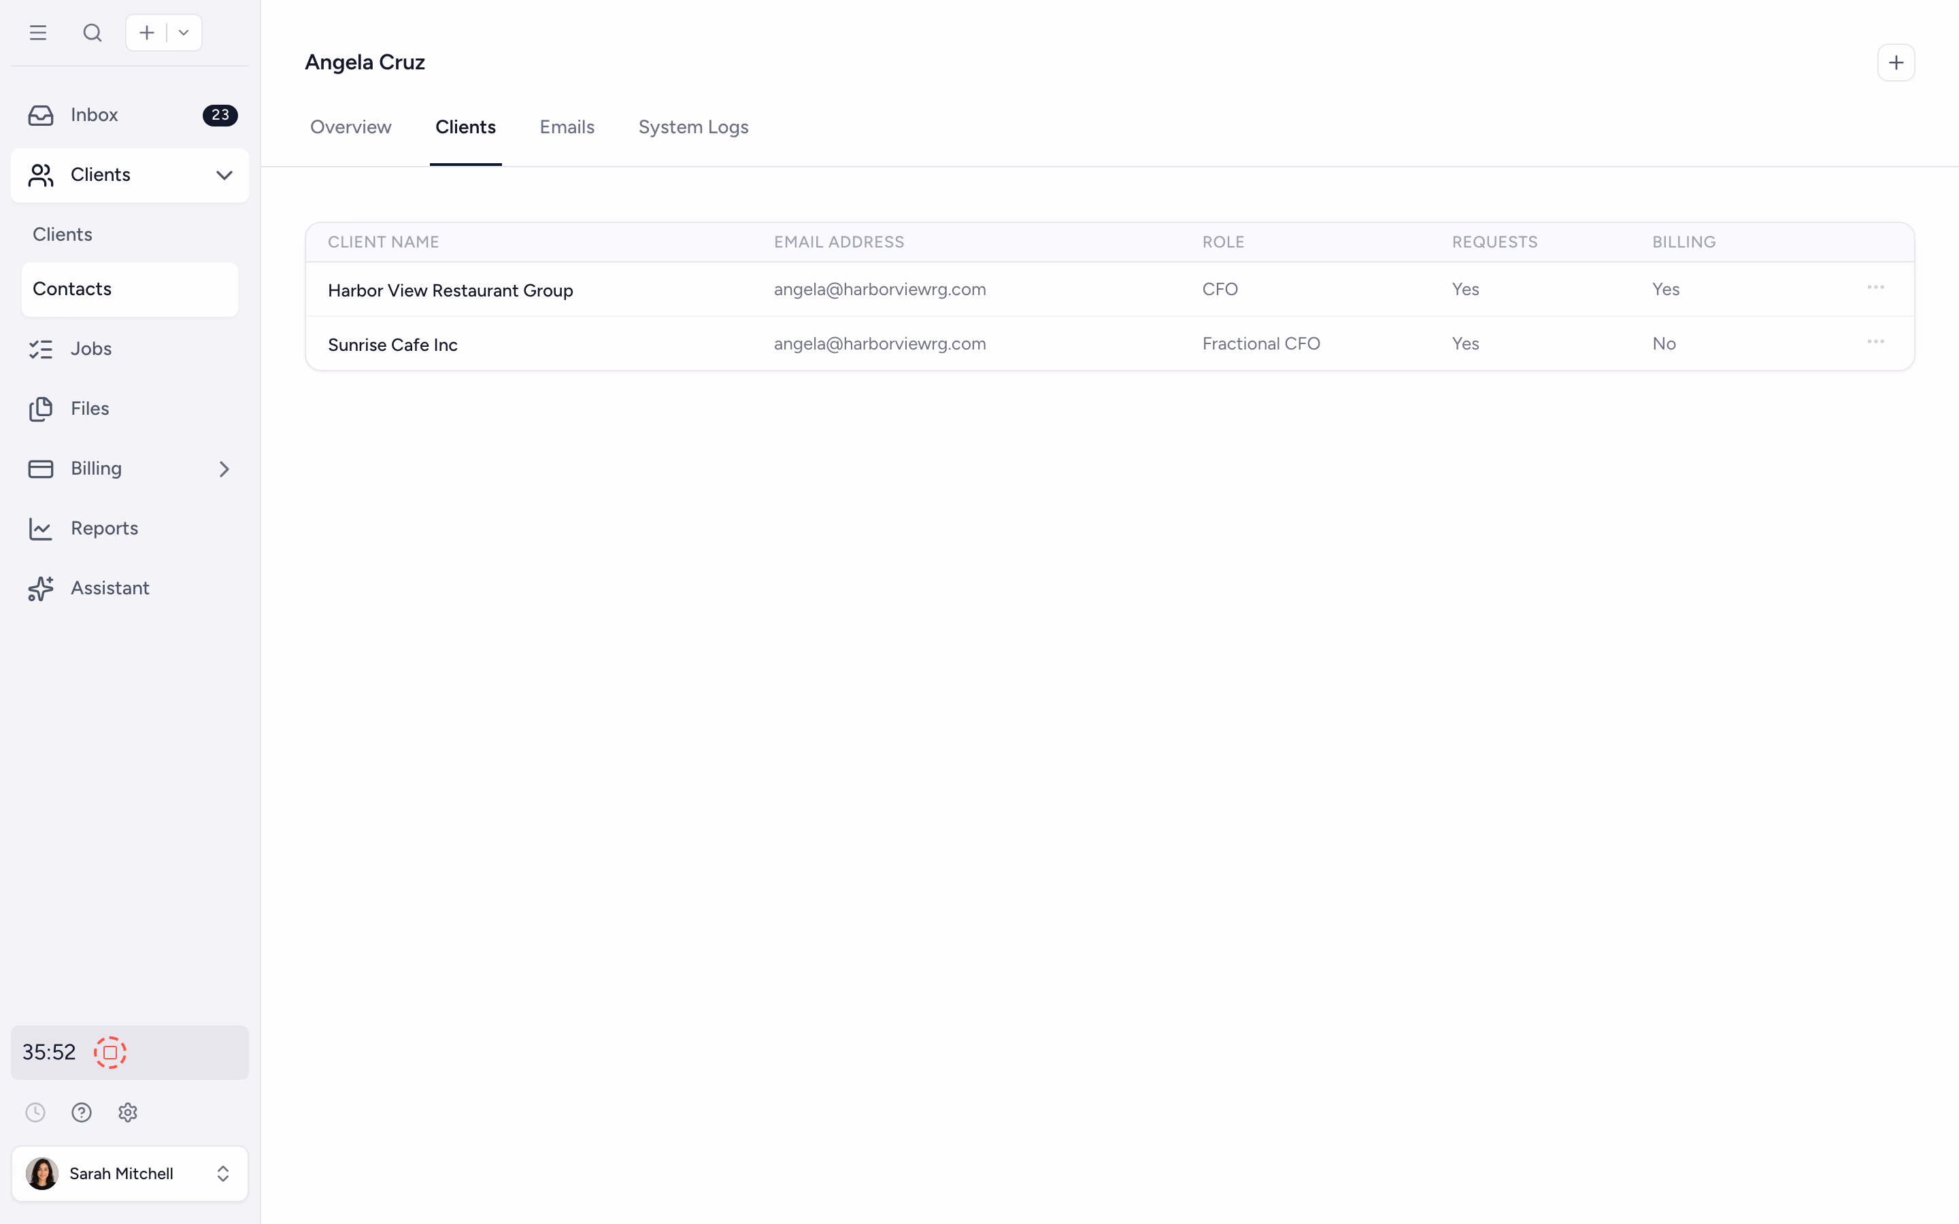Click the CFO role cell
Screen dimensions: 1959x1224
pyautogui.click(x=1220, y=290)
